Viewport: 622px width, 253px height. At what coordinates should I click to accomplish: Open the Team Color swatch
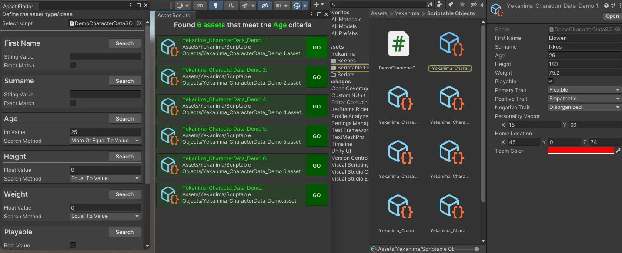(x=581, y=151)
